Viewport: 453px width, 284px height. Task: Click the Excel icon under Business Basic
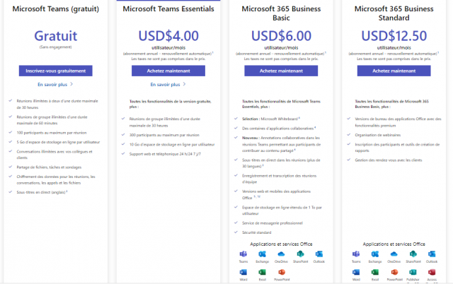pos(262,272)
